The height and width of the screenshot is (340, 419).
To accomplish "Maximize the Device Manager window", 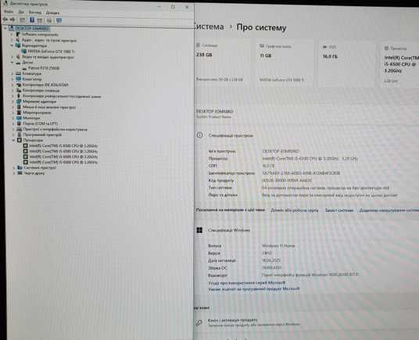I will (173, 7).
